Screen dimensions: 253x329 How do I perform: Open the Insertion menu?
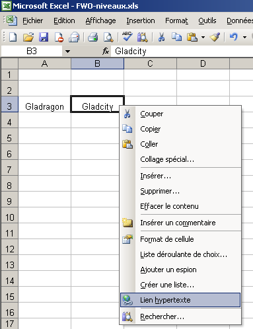click(x=141, y=20)
